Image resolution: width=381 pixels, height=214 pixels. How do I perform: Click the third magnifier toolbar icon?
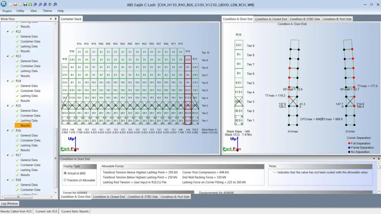click(x=45, y=4)
